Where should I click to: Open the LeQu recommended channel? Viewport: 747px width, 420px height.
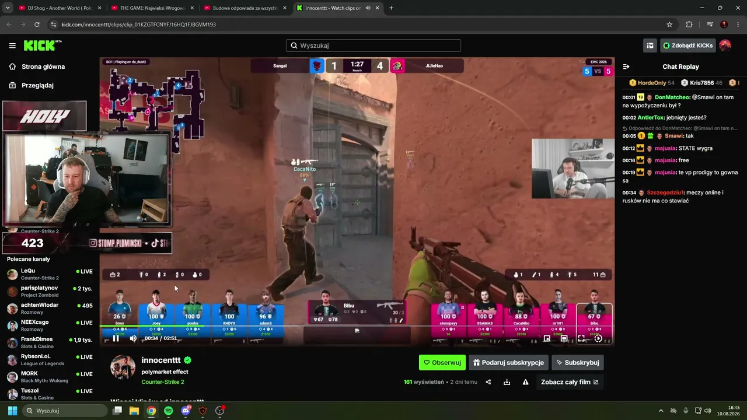coord(50,274)
